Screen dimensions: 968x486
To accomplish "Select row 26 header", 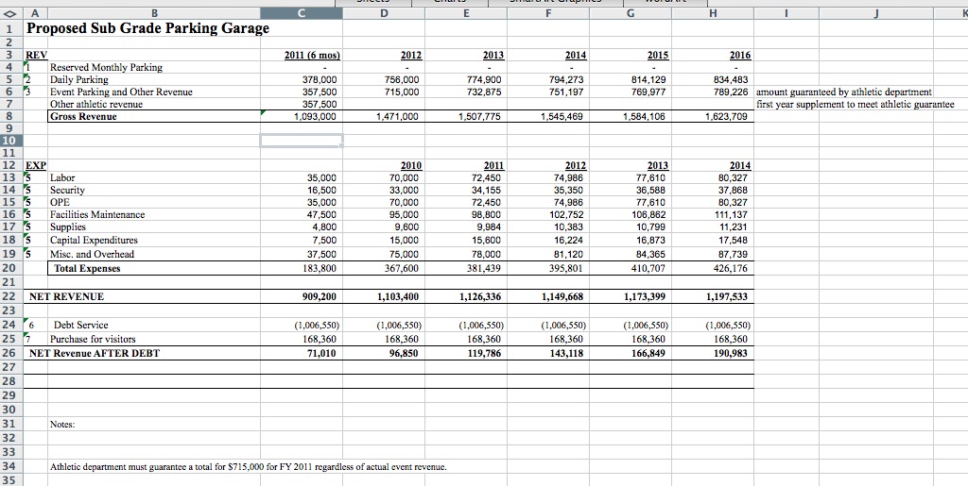I will point(11,353).
